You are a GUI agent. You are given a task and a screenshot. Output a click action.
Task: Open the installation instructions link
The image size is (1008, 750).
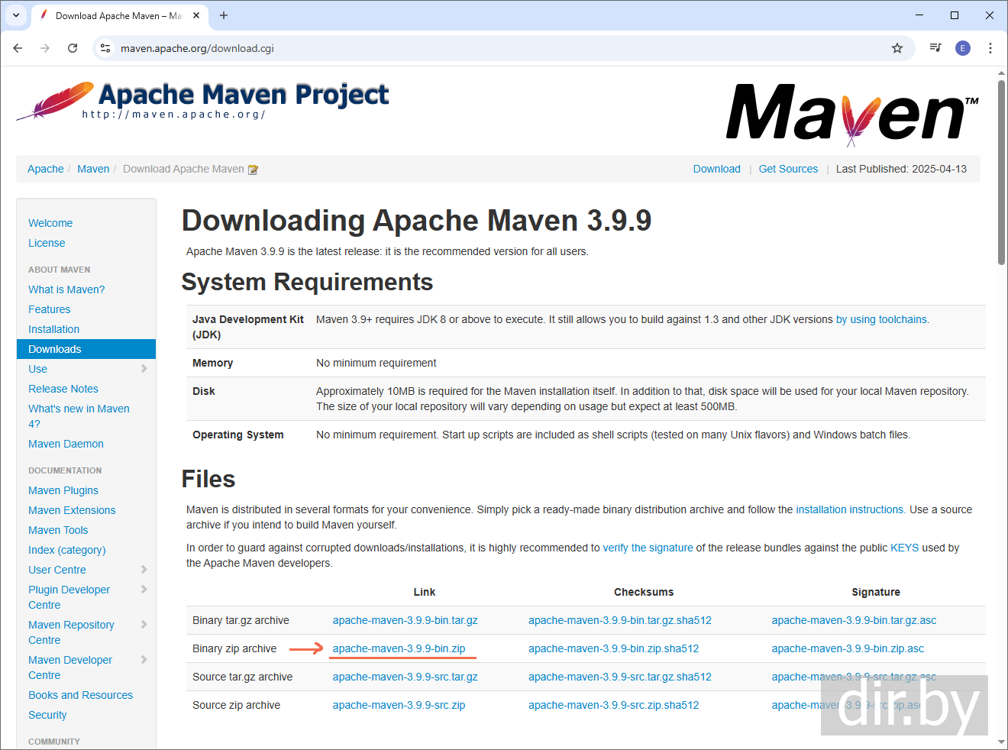[851, 509]
